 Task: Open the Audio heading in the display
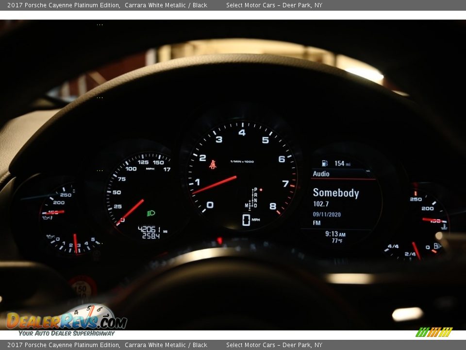point(321,174)
